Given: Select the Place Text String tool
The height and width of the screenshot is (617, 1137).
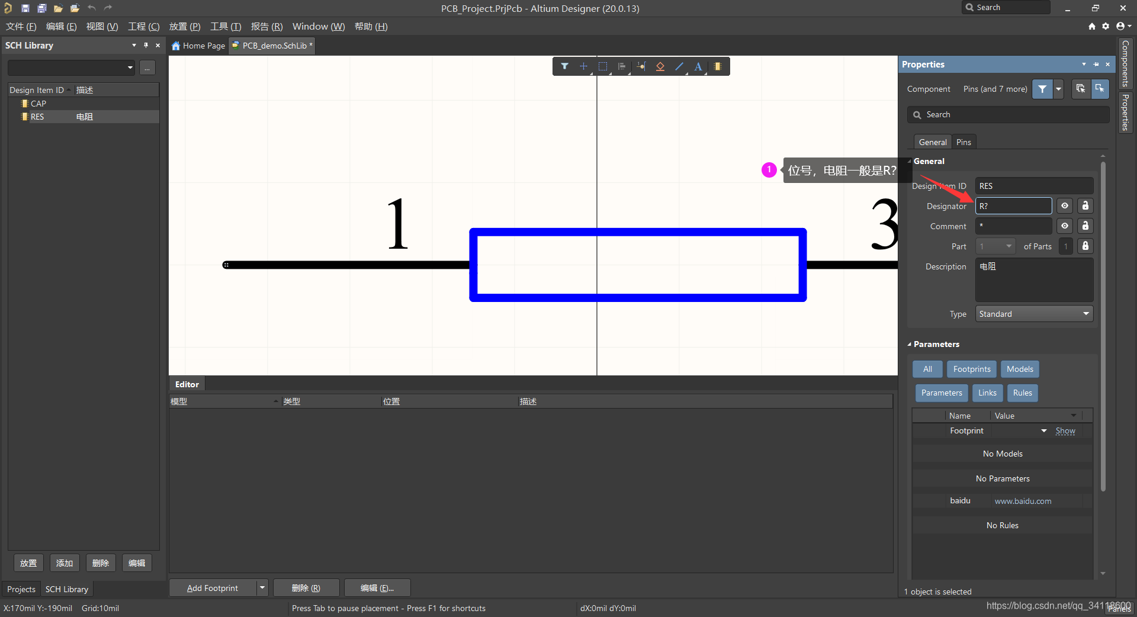Looking at the screenshot, I should point(698,66).
